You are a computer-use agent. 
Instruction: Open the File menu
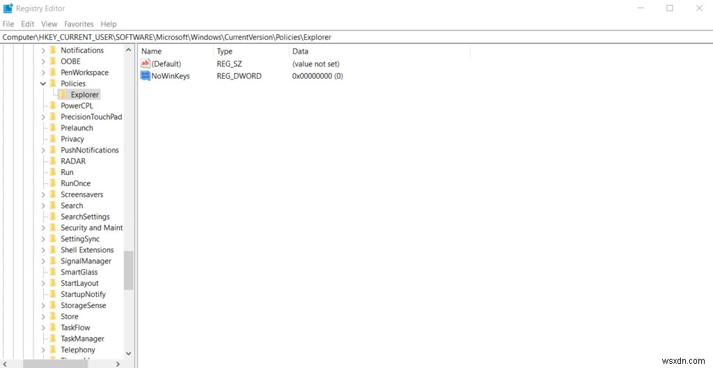click(x=8, y=24)
